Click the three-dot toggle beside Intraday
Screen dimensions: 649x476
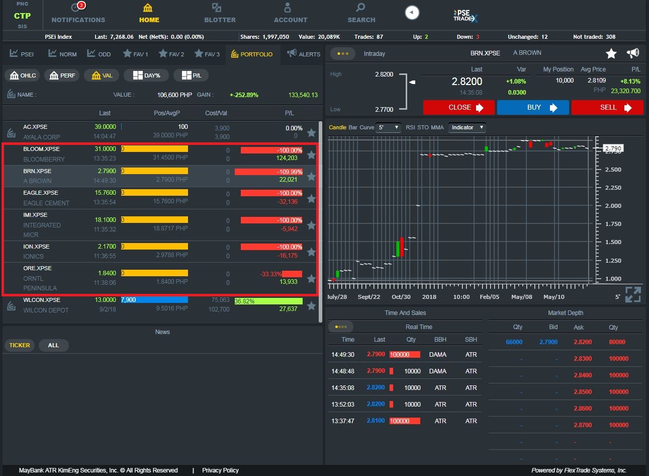pos(343,53)
